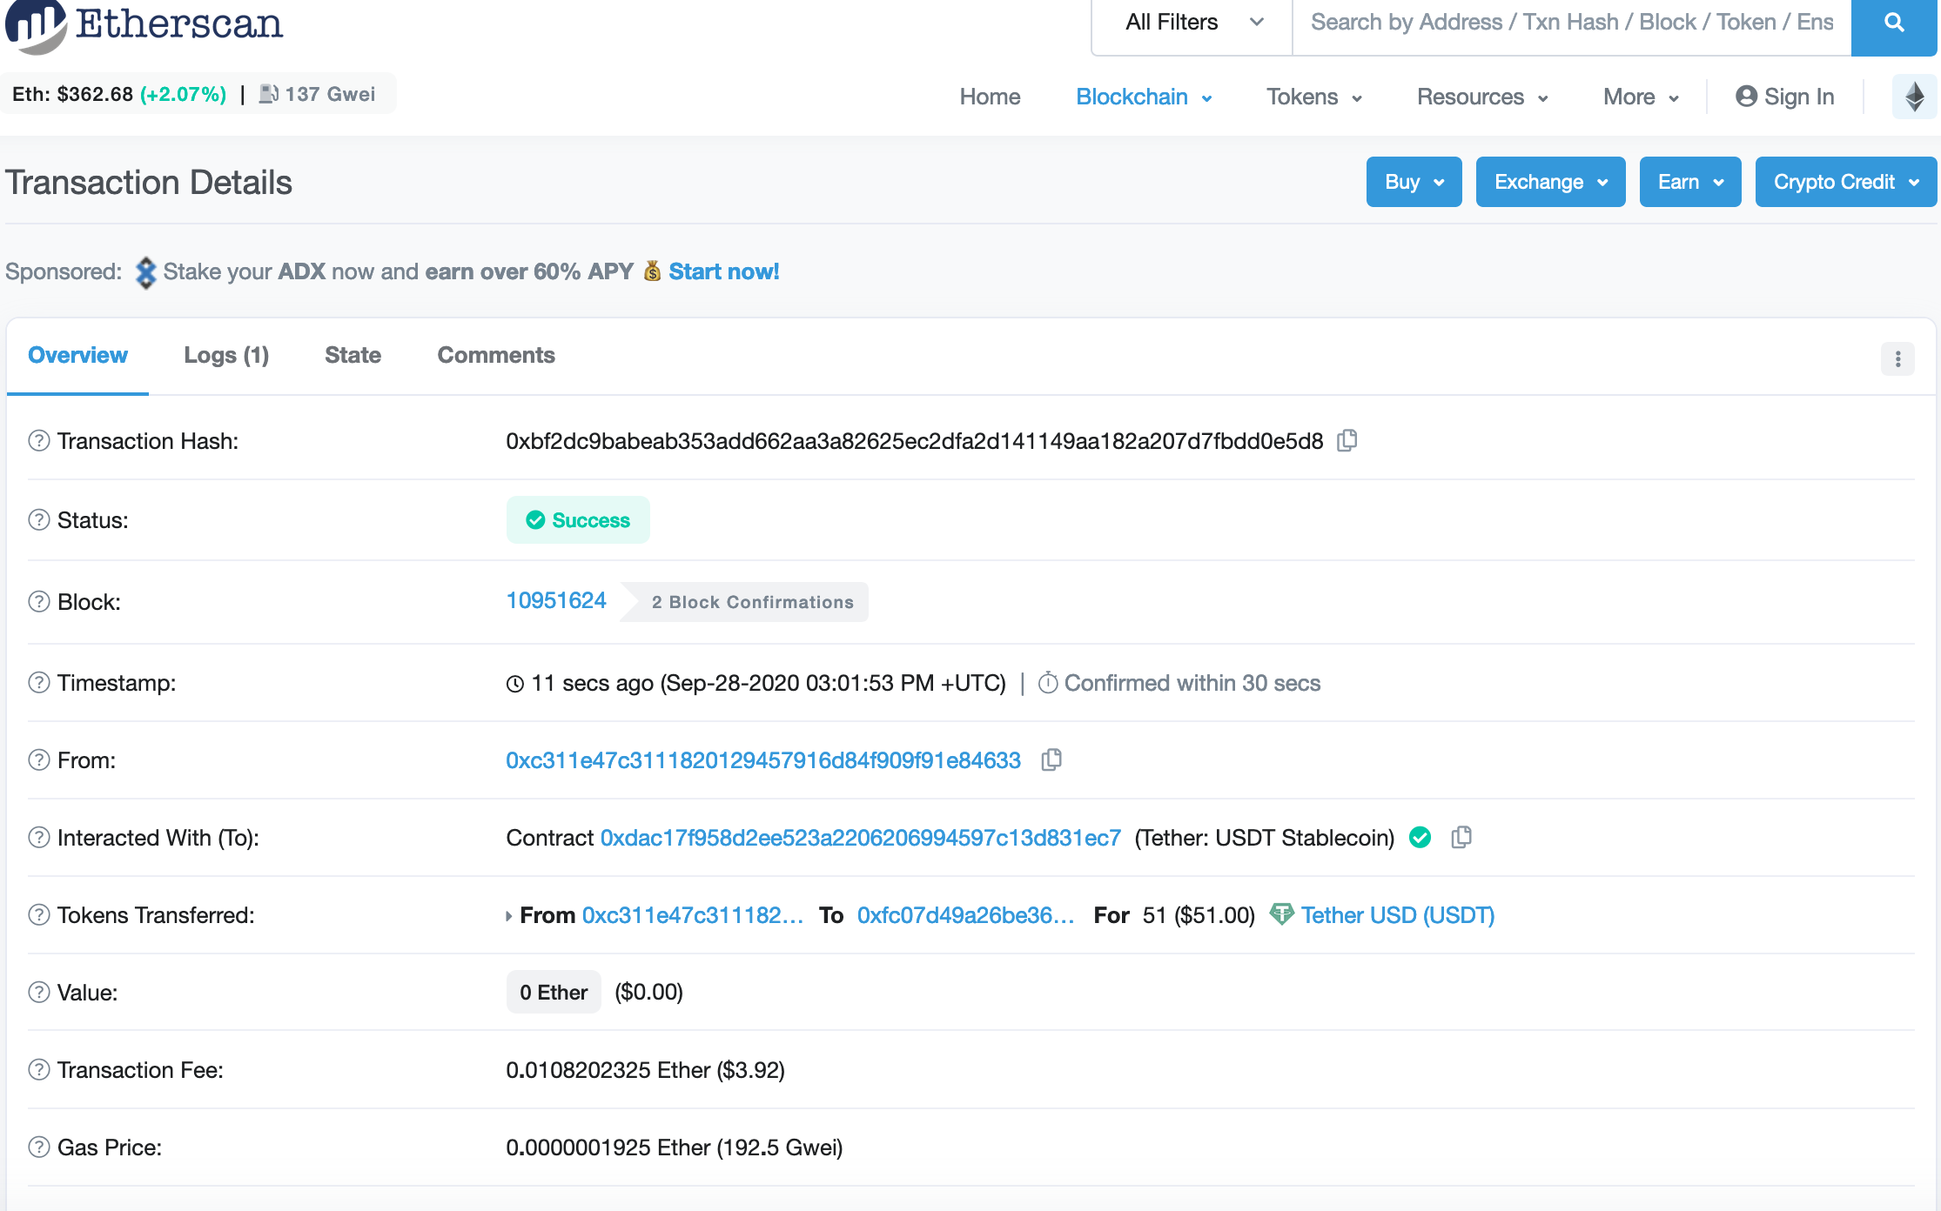Open the All Filters dropdown

point(1192,23)
